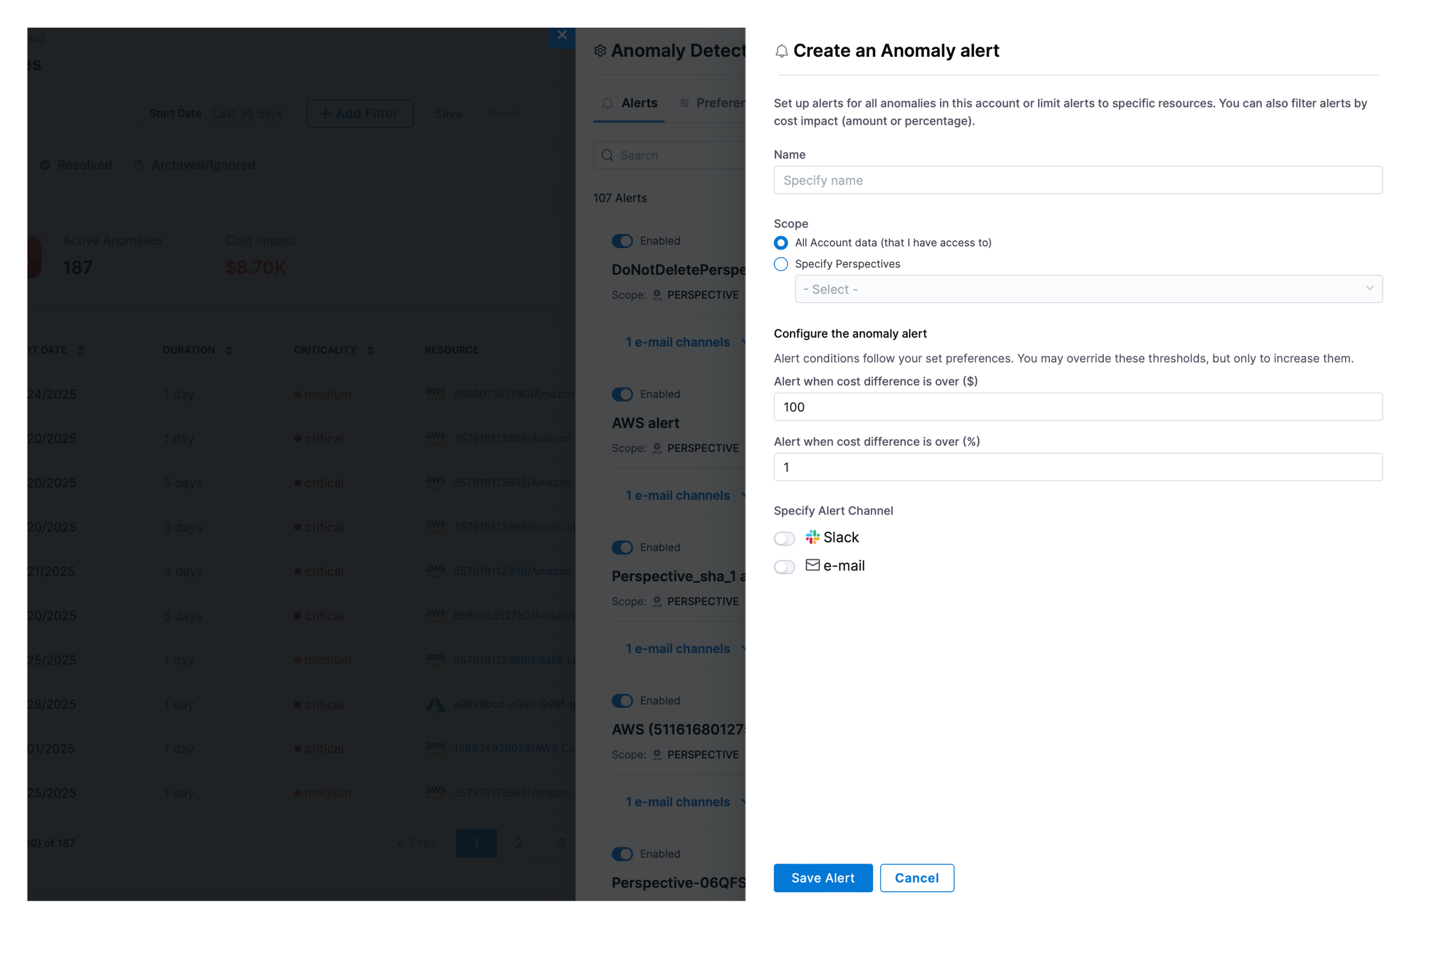
Task: Open the Preferences tab
Action: [720, 104]
